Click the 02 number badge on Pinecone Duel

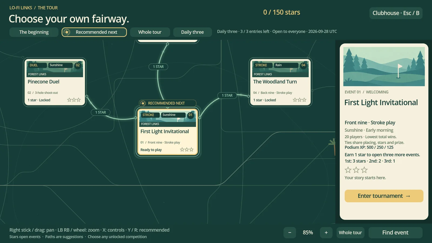tap(78, 65)
